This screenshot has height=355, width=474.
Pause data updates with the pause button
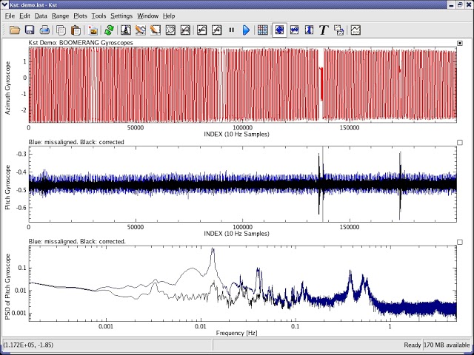tap(232, 30)
